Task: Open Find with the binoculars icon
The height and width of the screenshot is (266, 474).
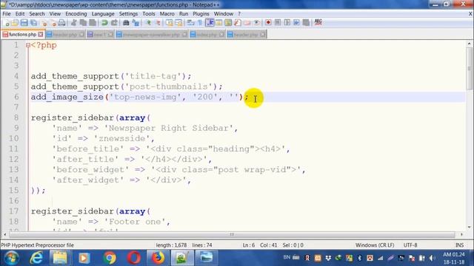Action: pyautogui.click(x=126, y=23)
